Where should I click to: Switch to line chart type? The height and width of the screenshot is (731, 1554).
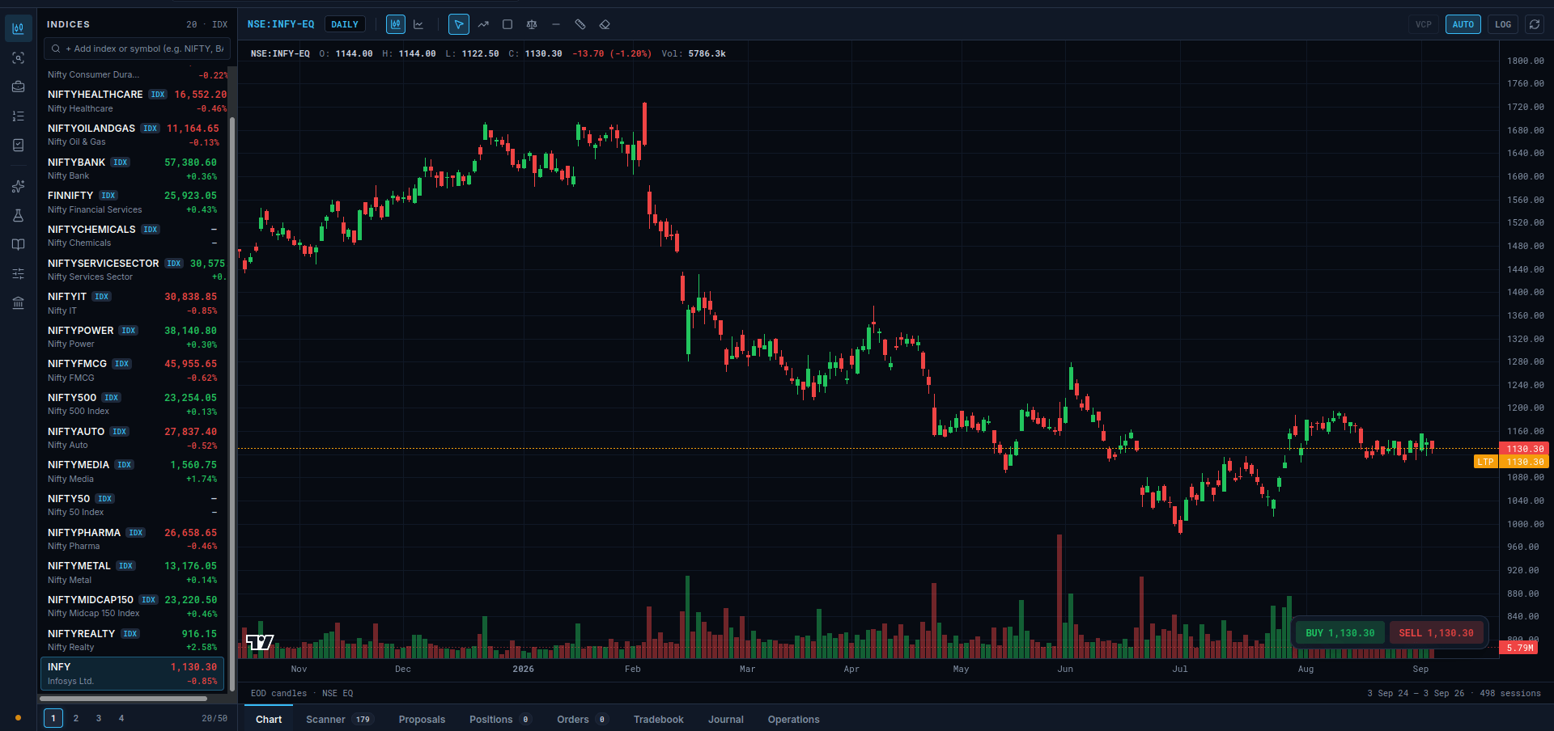(x=418, y=24)
